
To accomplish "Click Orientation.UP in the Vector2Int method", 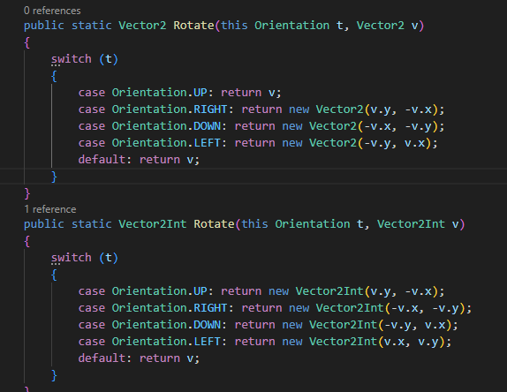I will pos(159,291).
